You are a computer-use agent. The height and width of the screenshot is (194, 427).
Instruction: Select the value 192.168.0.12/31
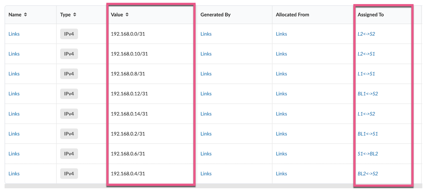129,94
